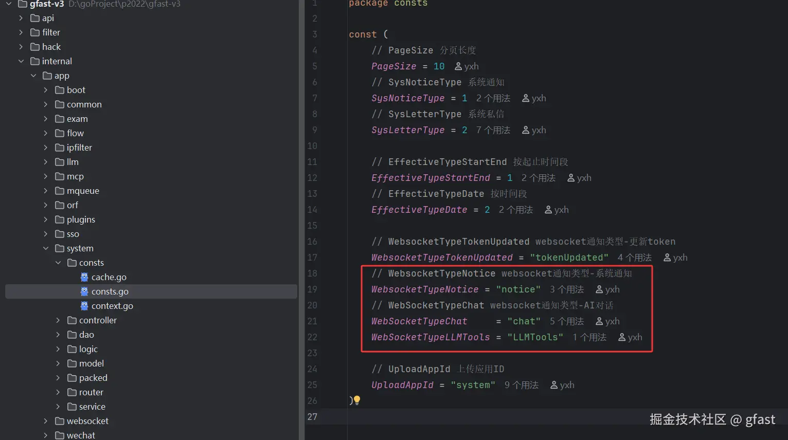Image resolution: width=788 pixels, height=440 pixels.
Task: Click the Go file icon for consts.go
Action: [84, 291]
